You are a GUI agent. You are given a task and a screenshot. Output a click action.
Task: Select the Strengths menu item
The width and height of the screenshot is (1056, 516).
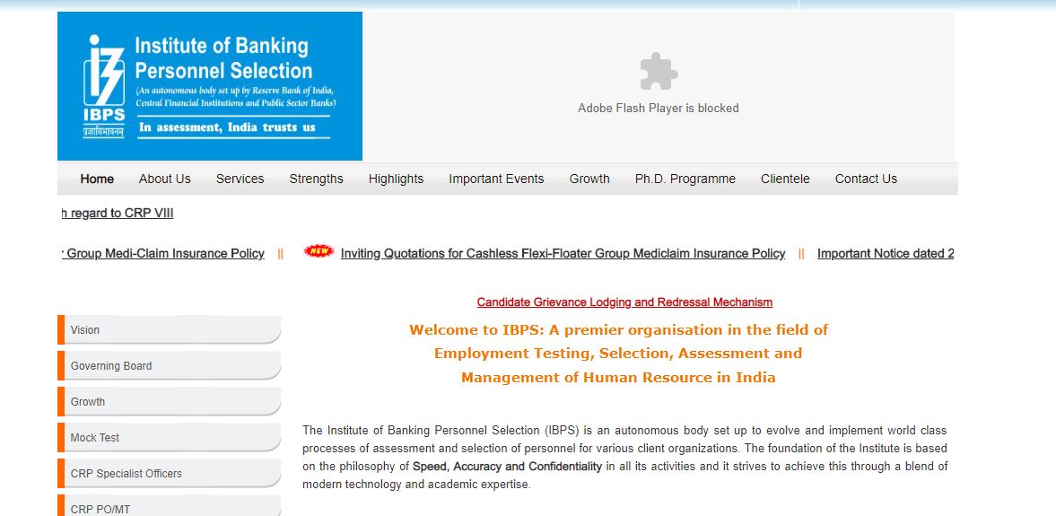click(317, 179)
